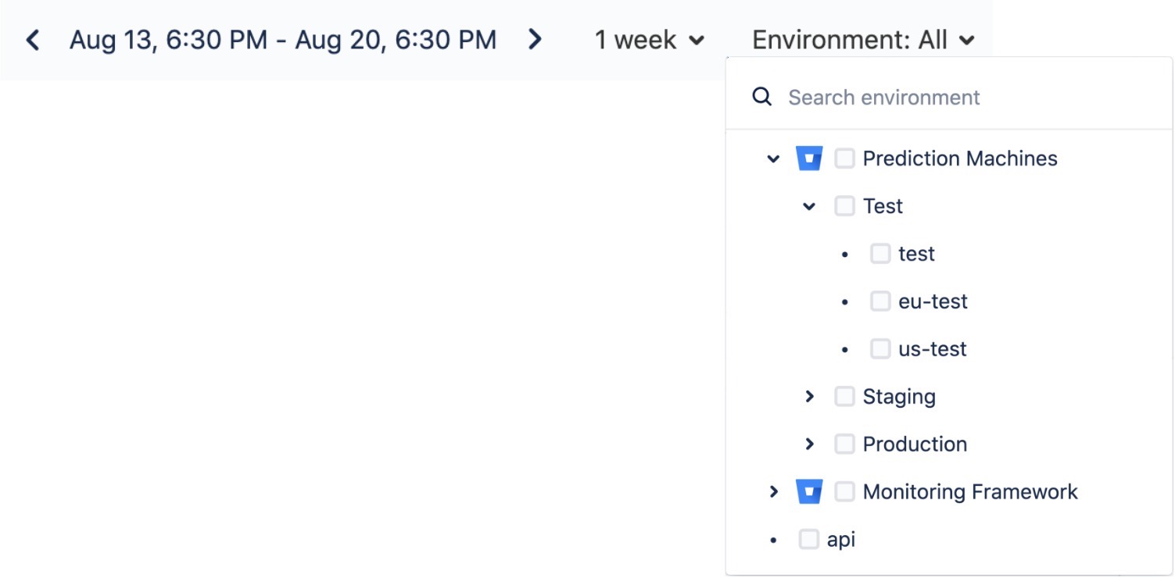The height and width of the screenshot is (578, 1175).
Task: Expand the Staging group
Action: pos(809,397)
